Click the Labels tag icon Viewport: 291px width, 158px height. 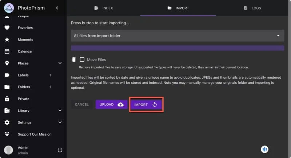pos(7,75)
